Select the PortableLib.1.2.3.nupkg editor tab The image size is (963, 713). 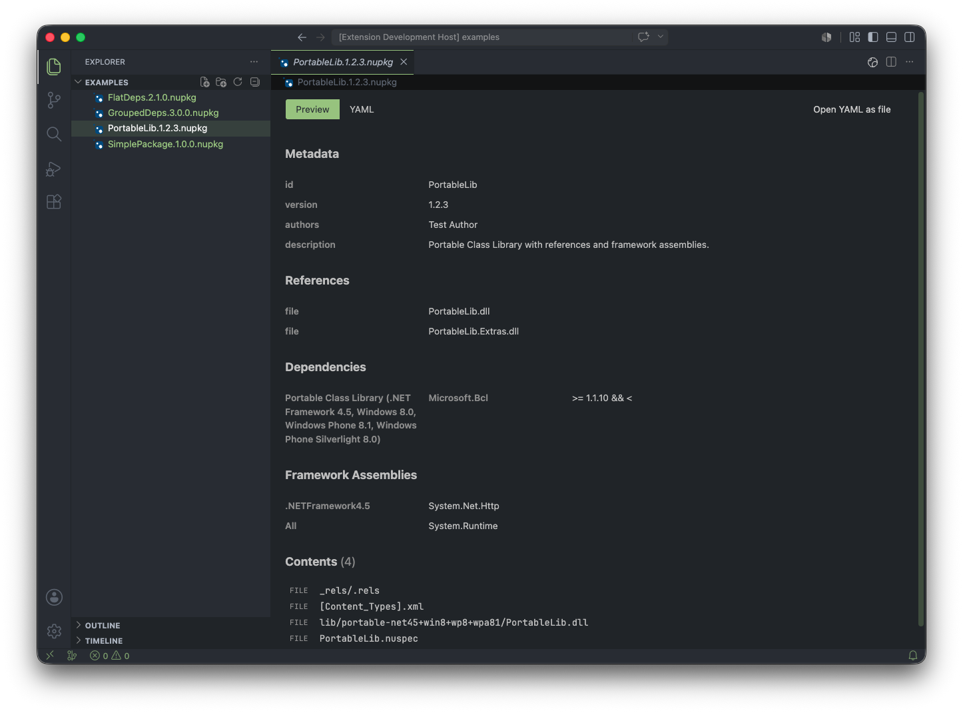pos(342,62)
